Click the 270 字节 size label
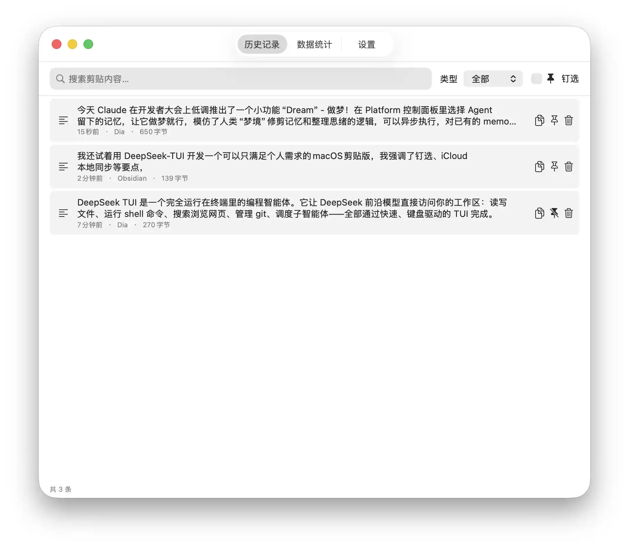This screenshot has width=629, height=549. click(x=156, y=225)
